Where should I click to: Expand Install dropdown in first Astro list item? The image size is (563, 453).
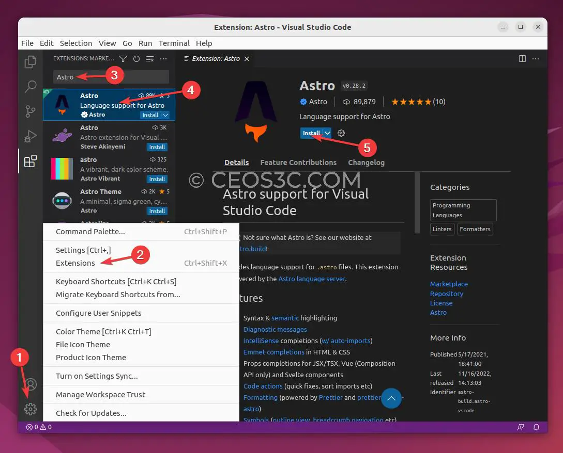pyautogui.click(x=165, y=115)
